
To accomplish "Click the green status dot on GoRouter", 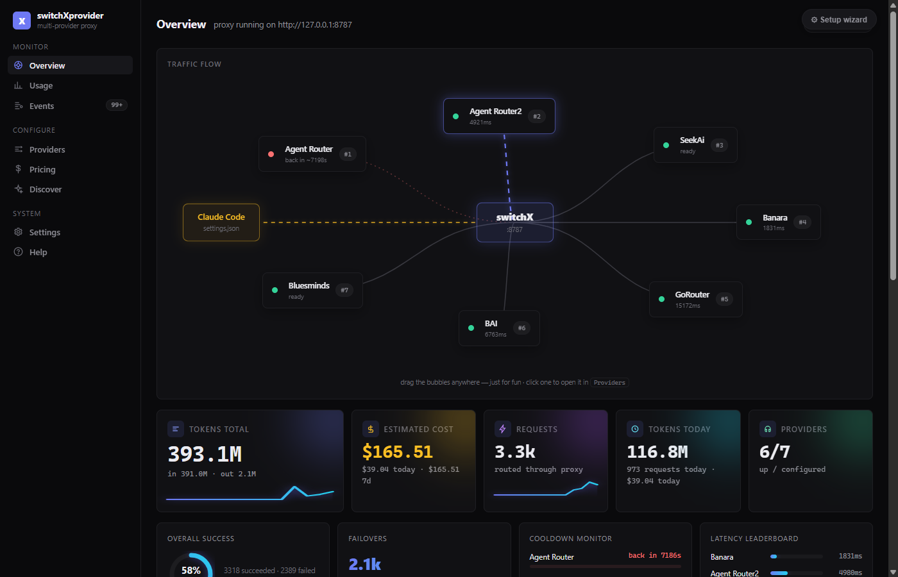I will [x=661, y=299].
